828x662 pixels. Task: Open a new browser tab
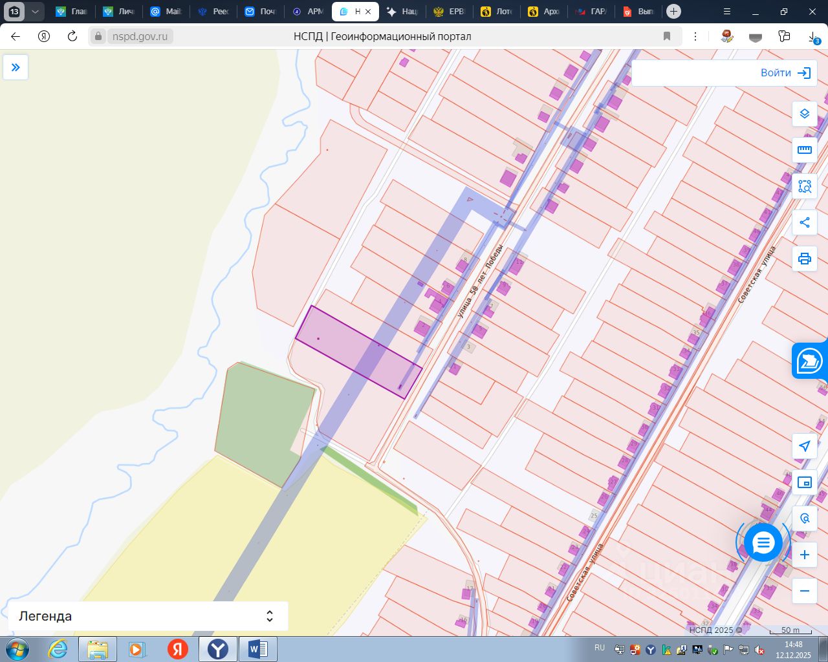click(x=673, y=12)
